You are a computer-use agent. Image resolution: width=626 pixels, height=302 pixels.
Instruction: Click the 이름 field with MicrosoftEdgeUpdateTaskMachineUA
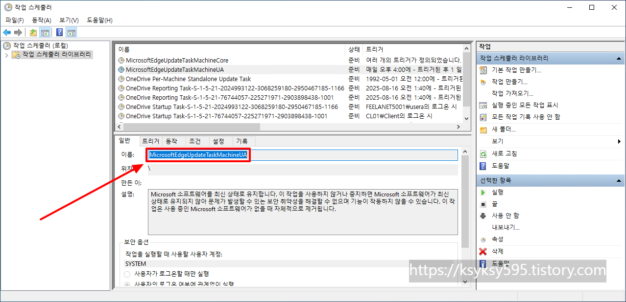tap(303, 155)
